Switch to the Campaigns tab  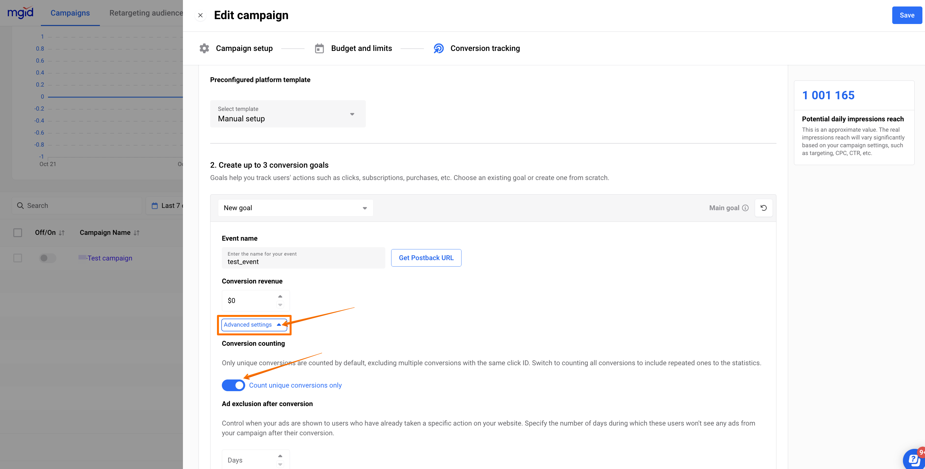click(70, 13)
